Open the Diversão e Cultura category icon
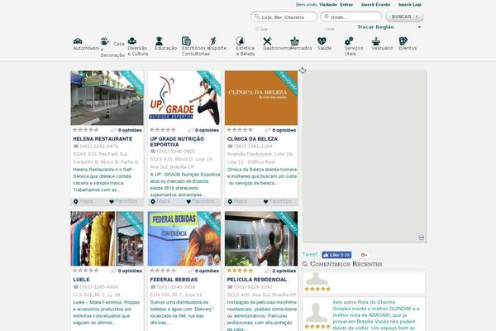The height and width of the screenshot is (331, 496). pyautogui.click(x=132, y=41)
